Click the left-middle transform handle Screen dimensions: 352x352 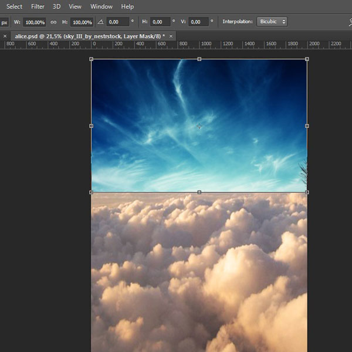(91, 126)
